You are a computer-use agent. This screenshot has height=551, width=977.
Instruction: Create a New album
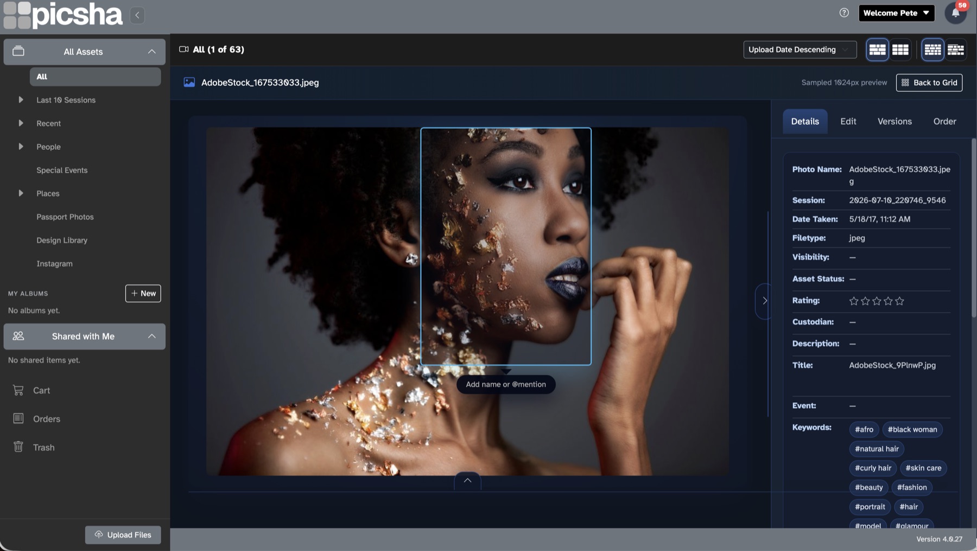point(143,293)
